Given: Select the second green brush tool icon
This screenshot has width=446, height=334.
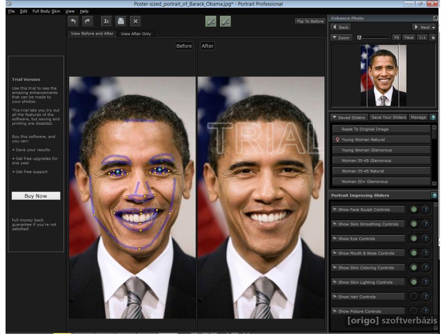Looking at the screenshot, I should [x=225, y=21].
